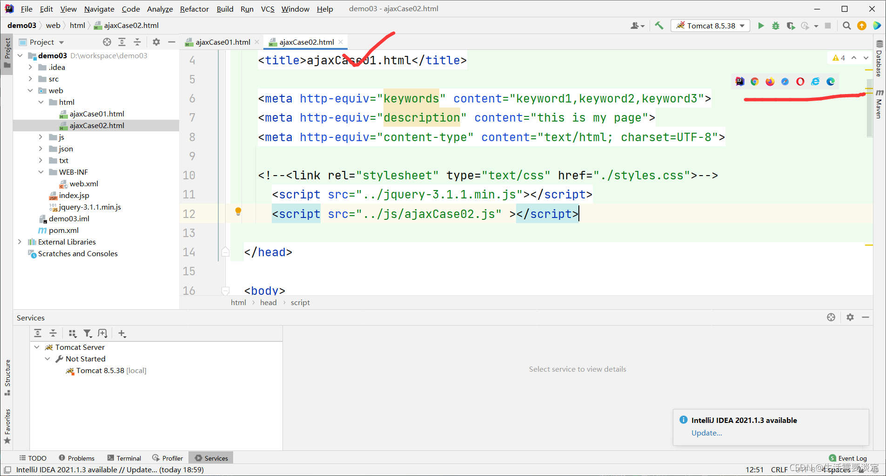Click the CRLF line separator status entry
This screenshot has height=476, width=886.
779,469
